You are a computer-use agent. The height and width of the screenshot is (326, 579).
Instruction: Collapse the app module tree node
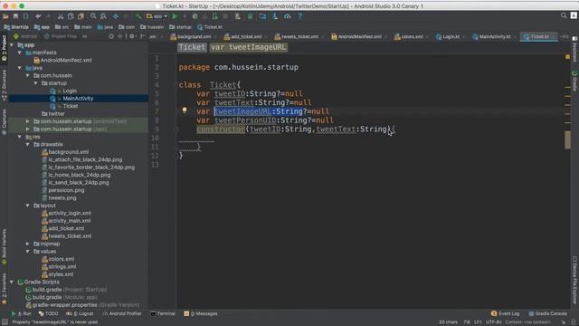(x=12, y=44)
